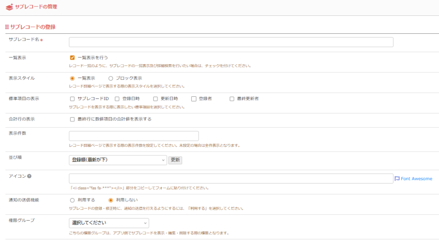Expand the 権限グループ dropdown
This screenshot has height=244, width=439.
[x=109, y=223]
